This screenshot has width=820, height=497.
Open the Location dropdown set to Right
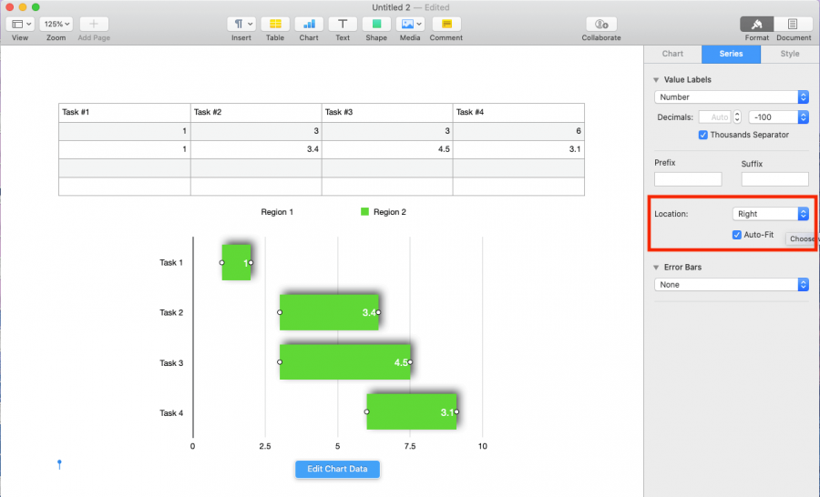pos(770,214)
